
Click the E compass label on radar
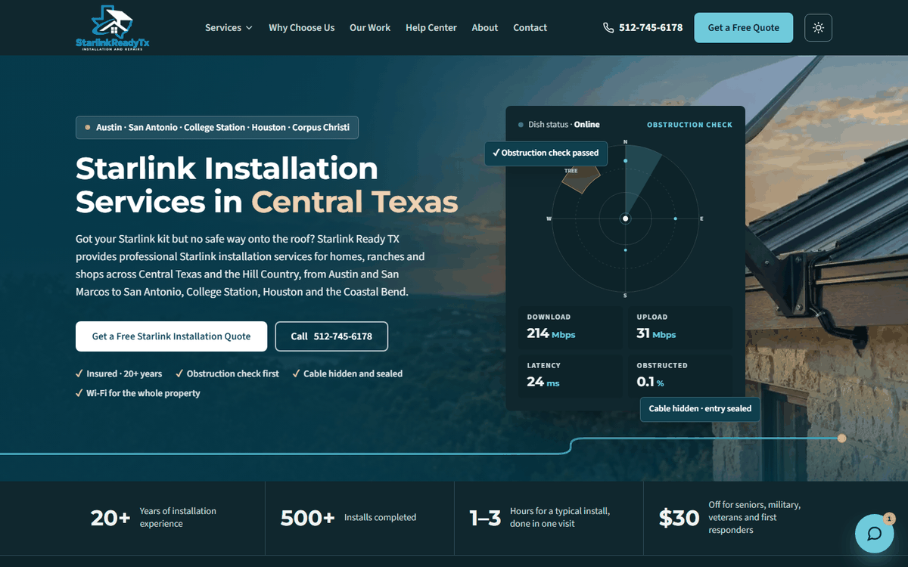[x=701, y=218]
